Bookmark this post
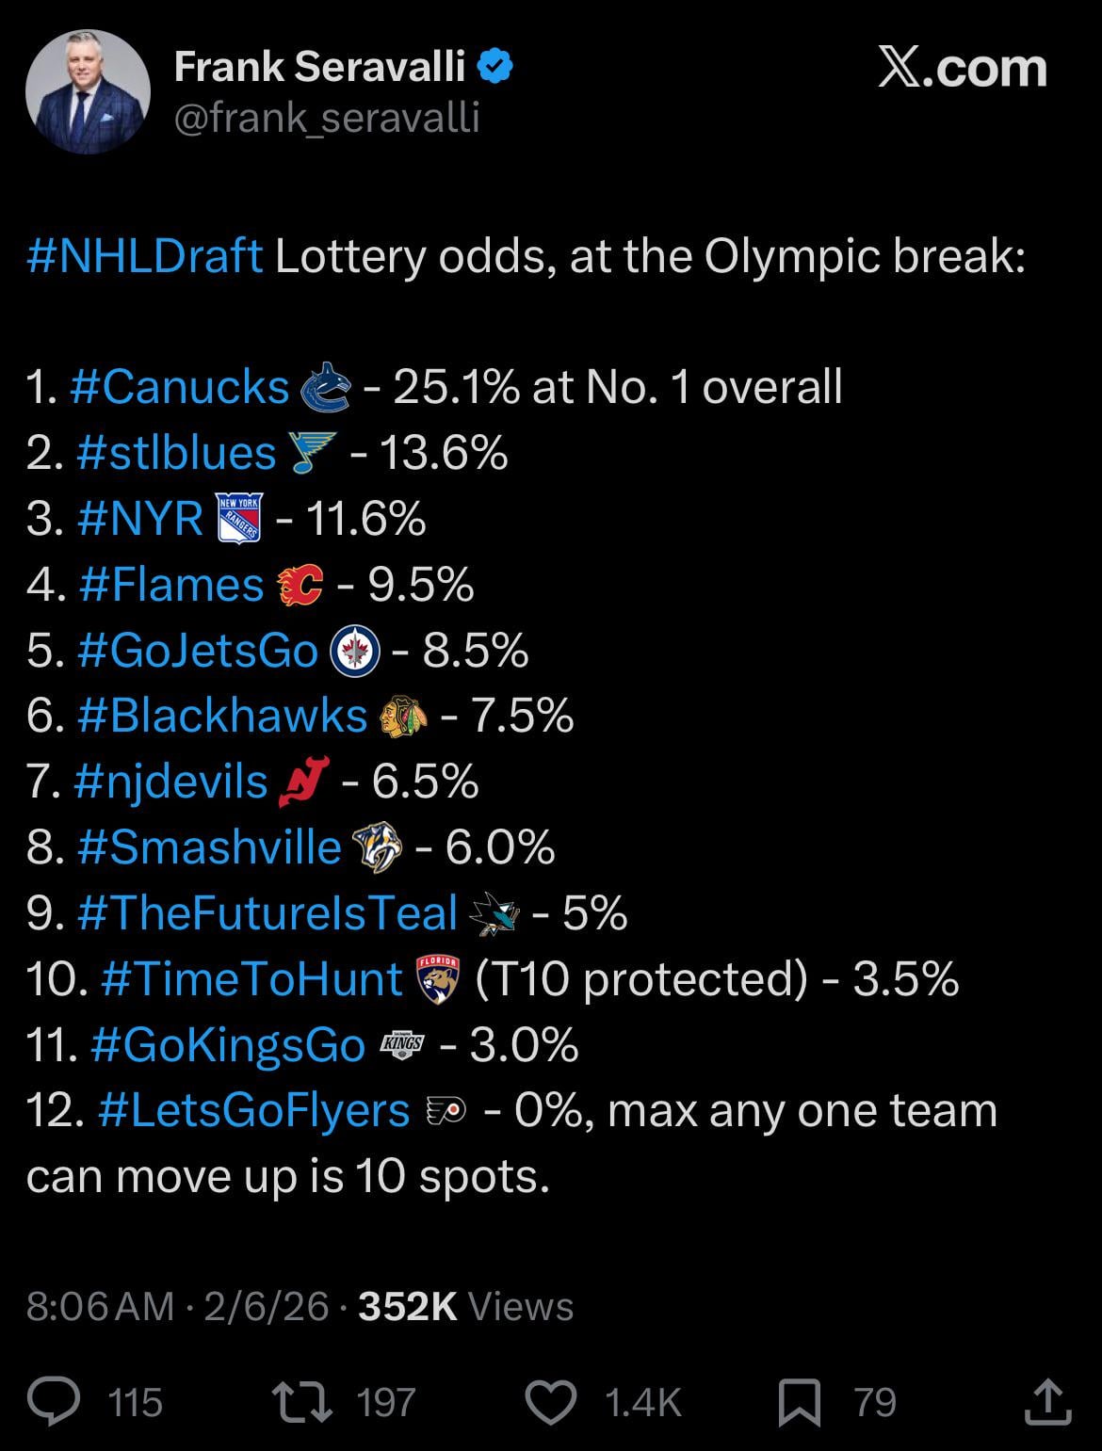This screenshot has height=1451, width=1102. click(800, 1401)
